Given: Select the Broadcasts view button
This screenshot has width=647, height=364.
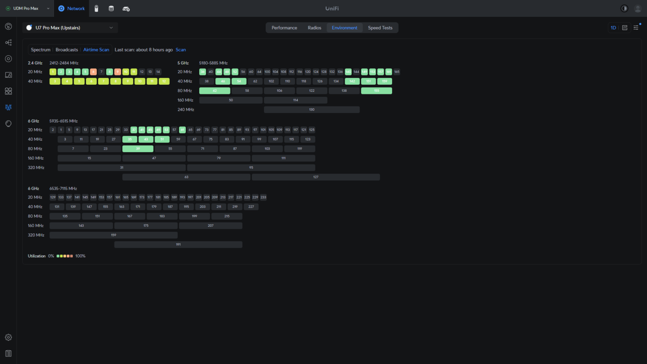Looking at the screenshot, I should [x=67, y=50].
